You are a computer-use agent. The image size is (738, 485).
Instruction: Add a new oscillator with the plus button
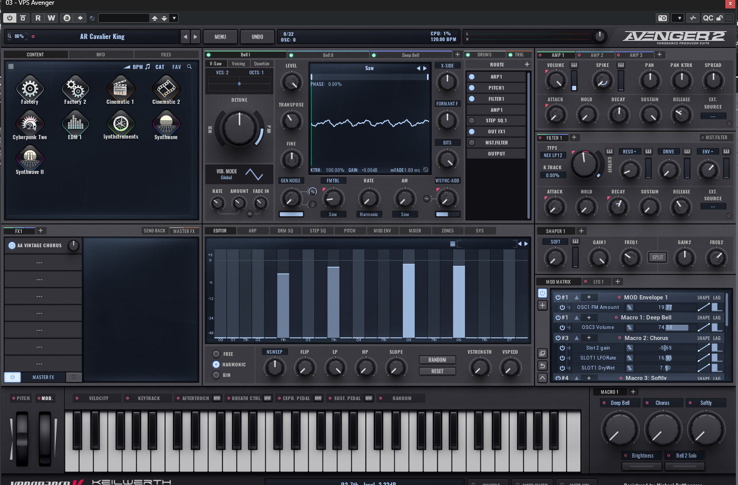click(458, 55)
